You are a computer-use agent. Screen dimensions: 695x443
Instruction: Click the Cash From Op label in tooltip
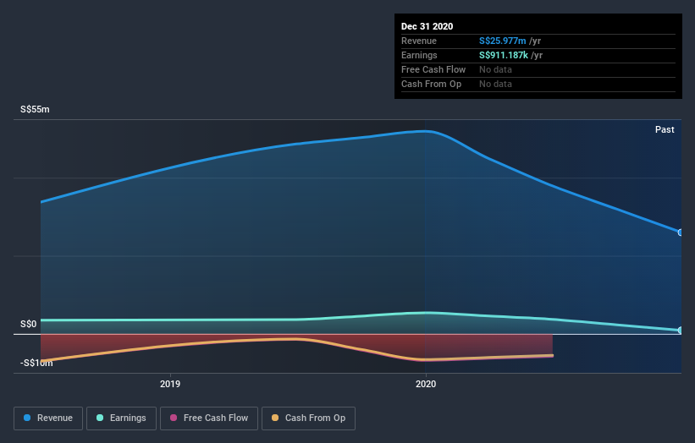tap(431, 84)
